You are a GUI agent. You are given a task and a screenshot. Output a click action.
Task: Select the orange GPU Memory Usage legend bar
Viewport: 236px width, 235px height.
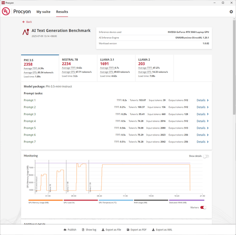[46, 200]
